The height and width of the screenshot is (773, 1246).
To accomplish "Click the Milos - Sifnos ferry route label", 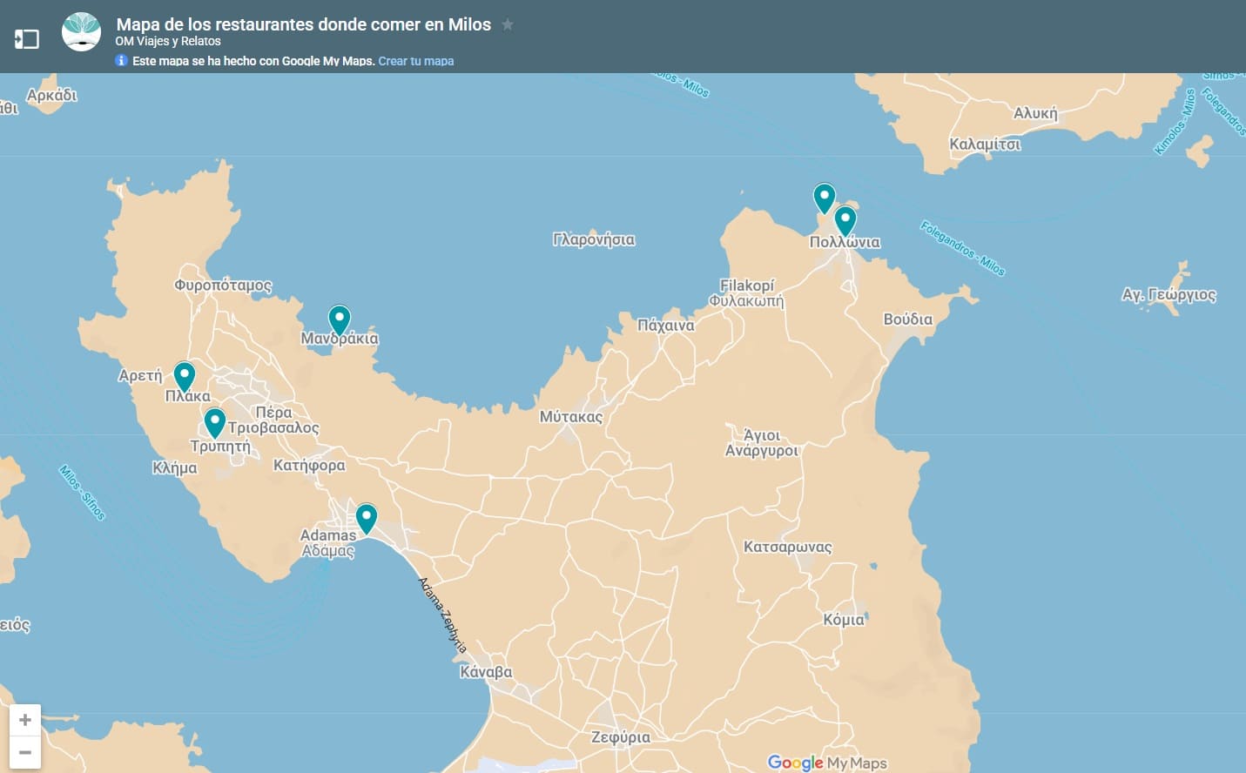I will pyautogui.click(x=82, y=493).
